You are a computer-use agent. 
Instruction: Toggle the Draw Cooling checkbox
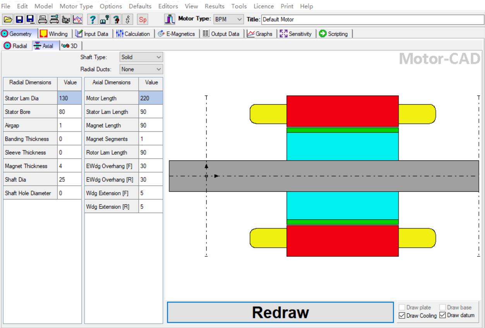point(418,316)
